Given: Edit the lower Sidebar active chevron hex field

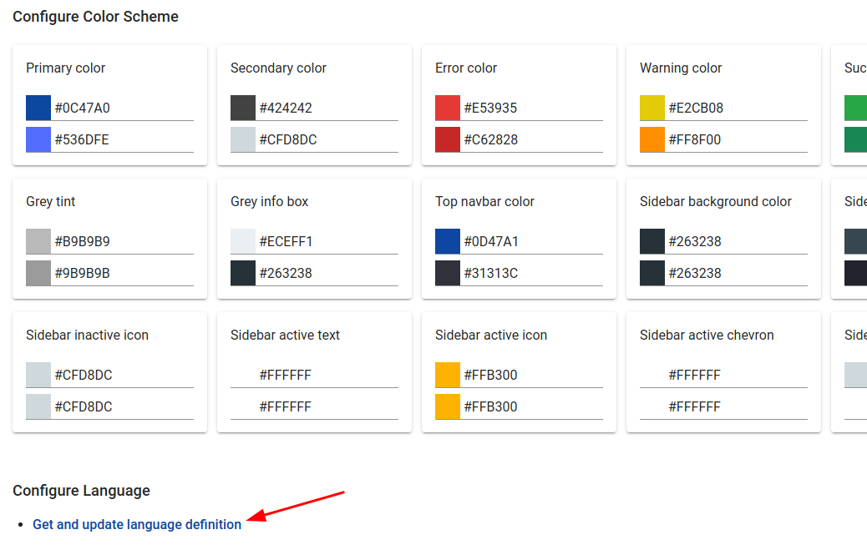Looking at the screenshot, I should click(x=736, y=407).
